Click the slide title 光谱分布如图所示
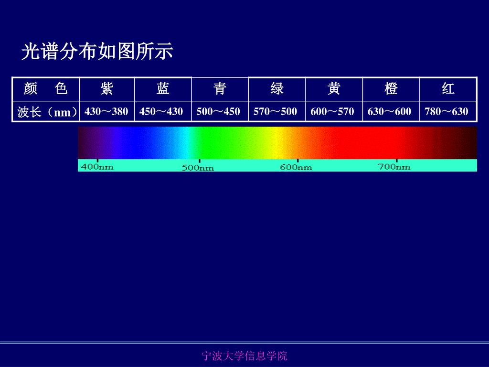Viewport: 489px width, 367px height. tap(97, 51)
